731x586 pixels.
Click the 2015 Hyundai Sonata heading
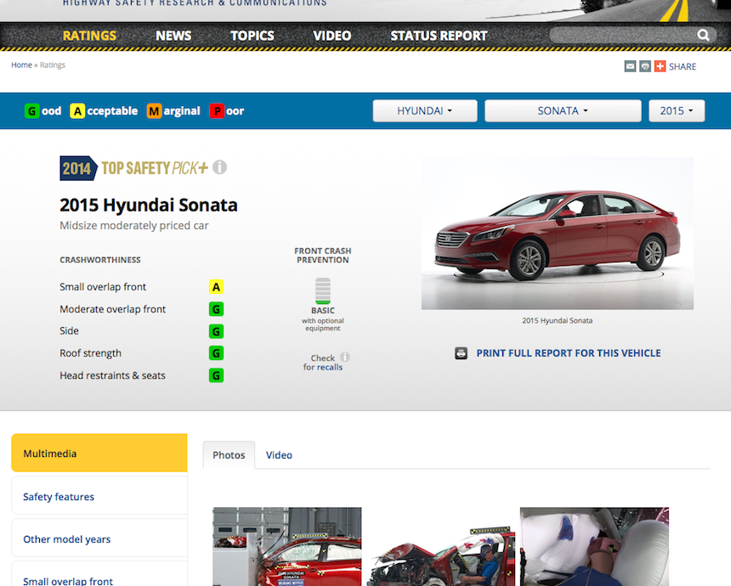tap(148, 205)
